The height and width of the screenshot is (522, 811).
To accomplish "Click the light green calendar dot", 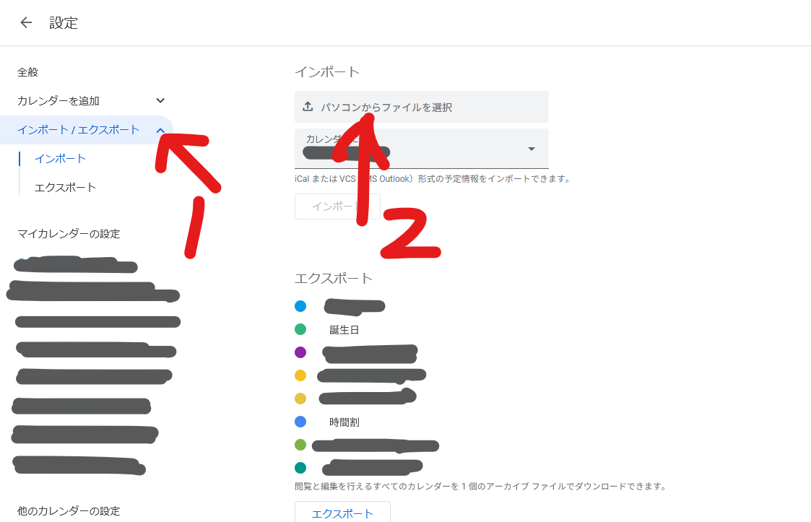I will pyautogui.click(x=300, y=445).
